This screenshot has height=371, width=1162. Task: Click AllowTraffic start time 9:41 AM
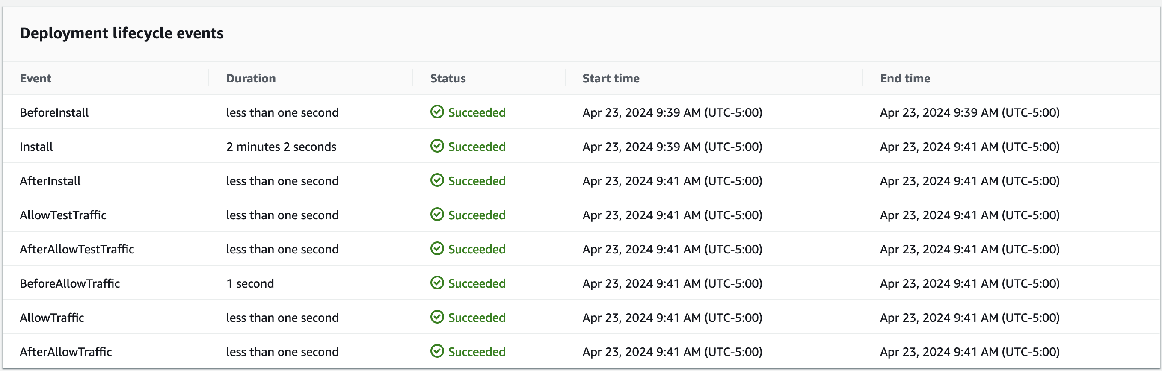(673, 318)
